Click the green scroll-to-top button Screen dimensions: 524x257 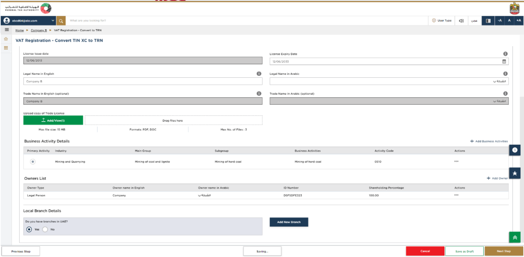(x=515, y=237)
